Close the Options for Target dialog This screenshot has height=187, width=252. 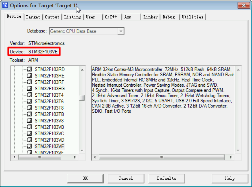[244, 6]
